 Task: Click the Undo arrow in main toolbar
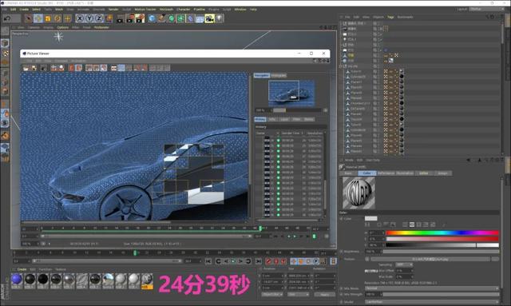pos(7,18)
